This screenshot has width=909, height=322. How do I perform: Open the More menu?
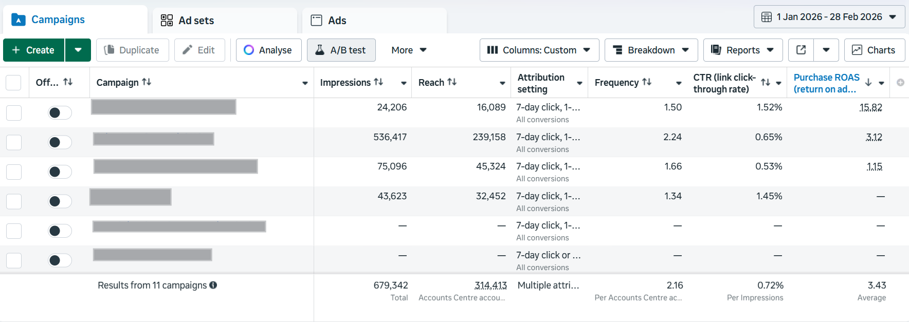pyautogui.click(x=409, y=50)
